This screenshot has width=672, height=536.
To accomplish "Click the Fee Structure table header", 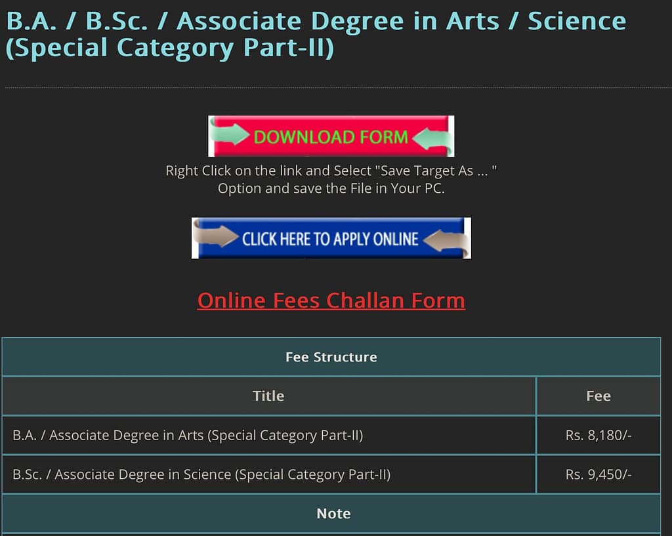I will (331, 357).
